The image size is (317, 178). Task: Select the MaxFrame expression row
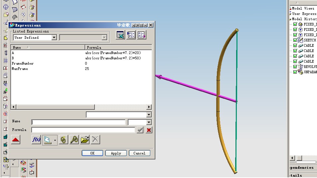coord(20,69)
